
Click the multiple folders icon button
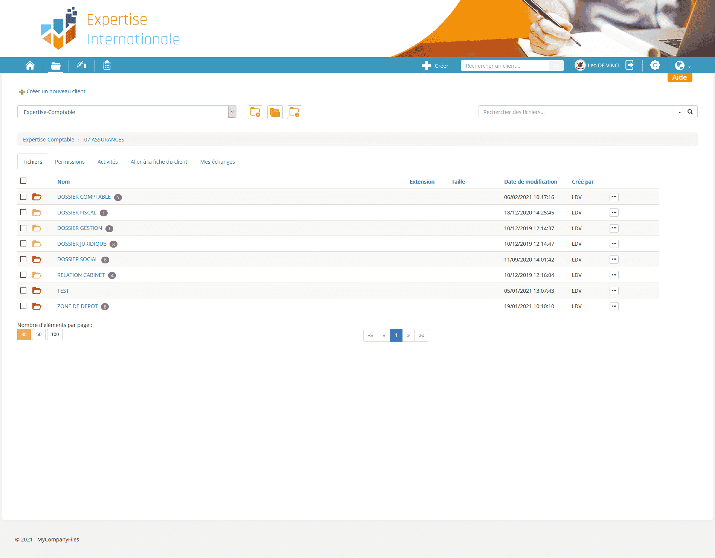coord(275,112)
